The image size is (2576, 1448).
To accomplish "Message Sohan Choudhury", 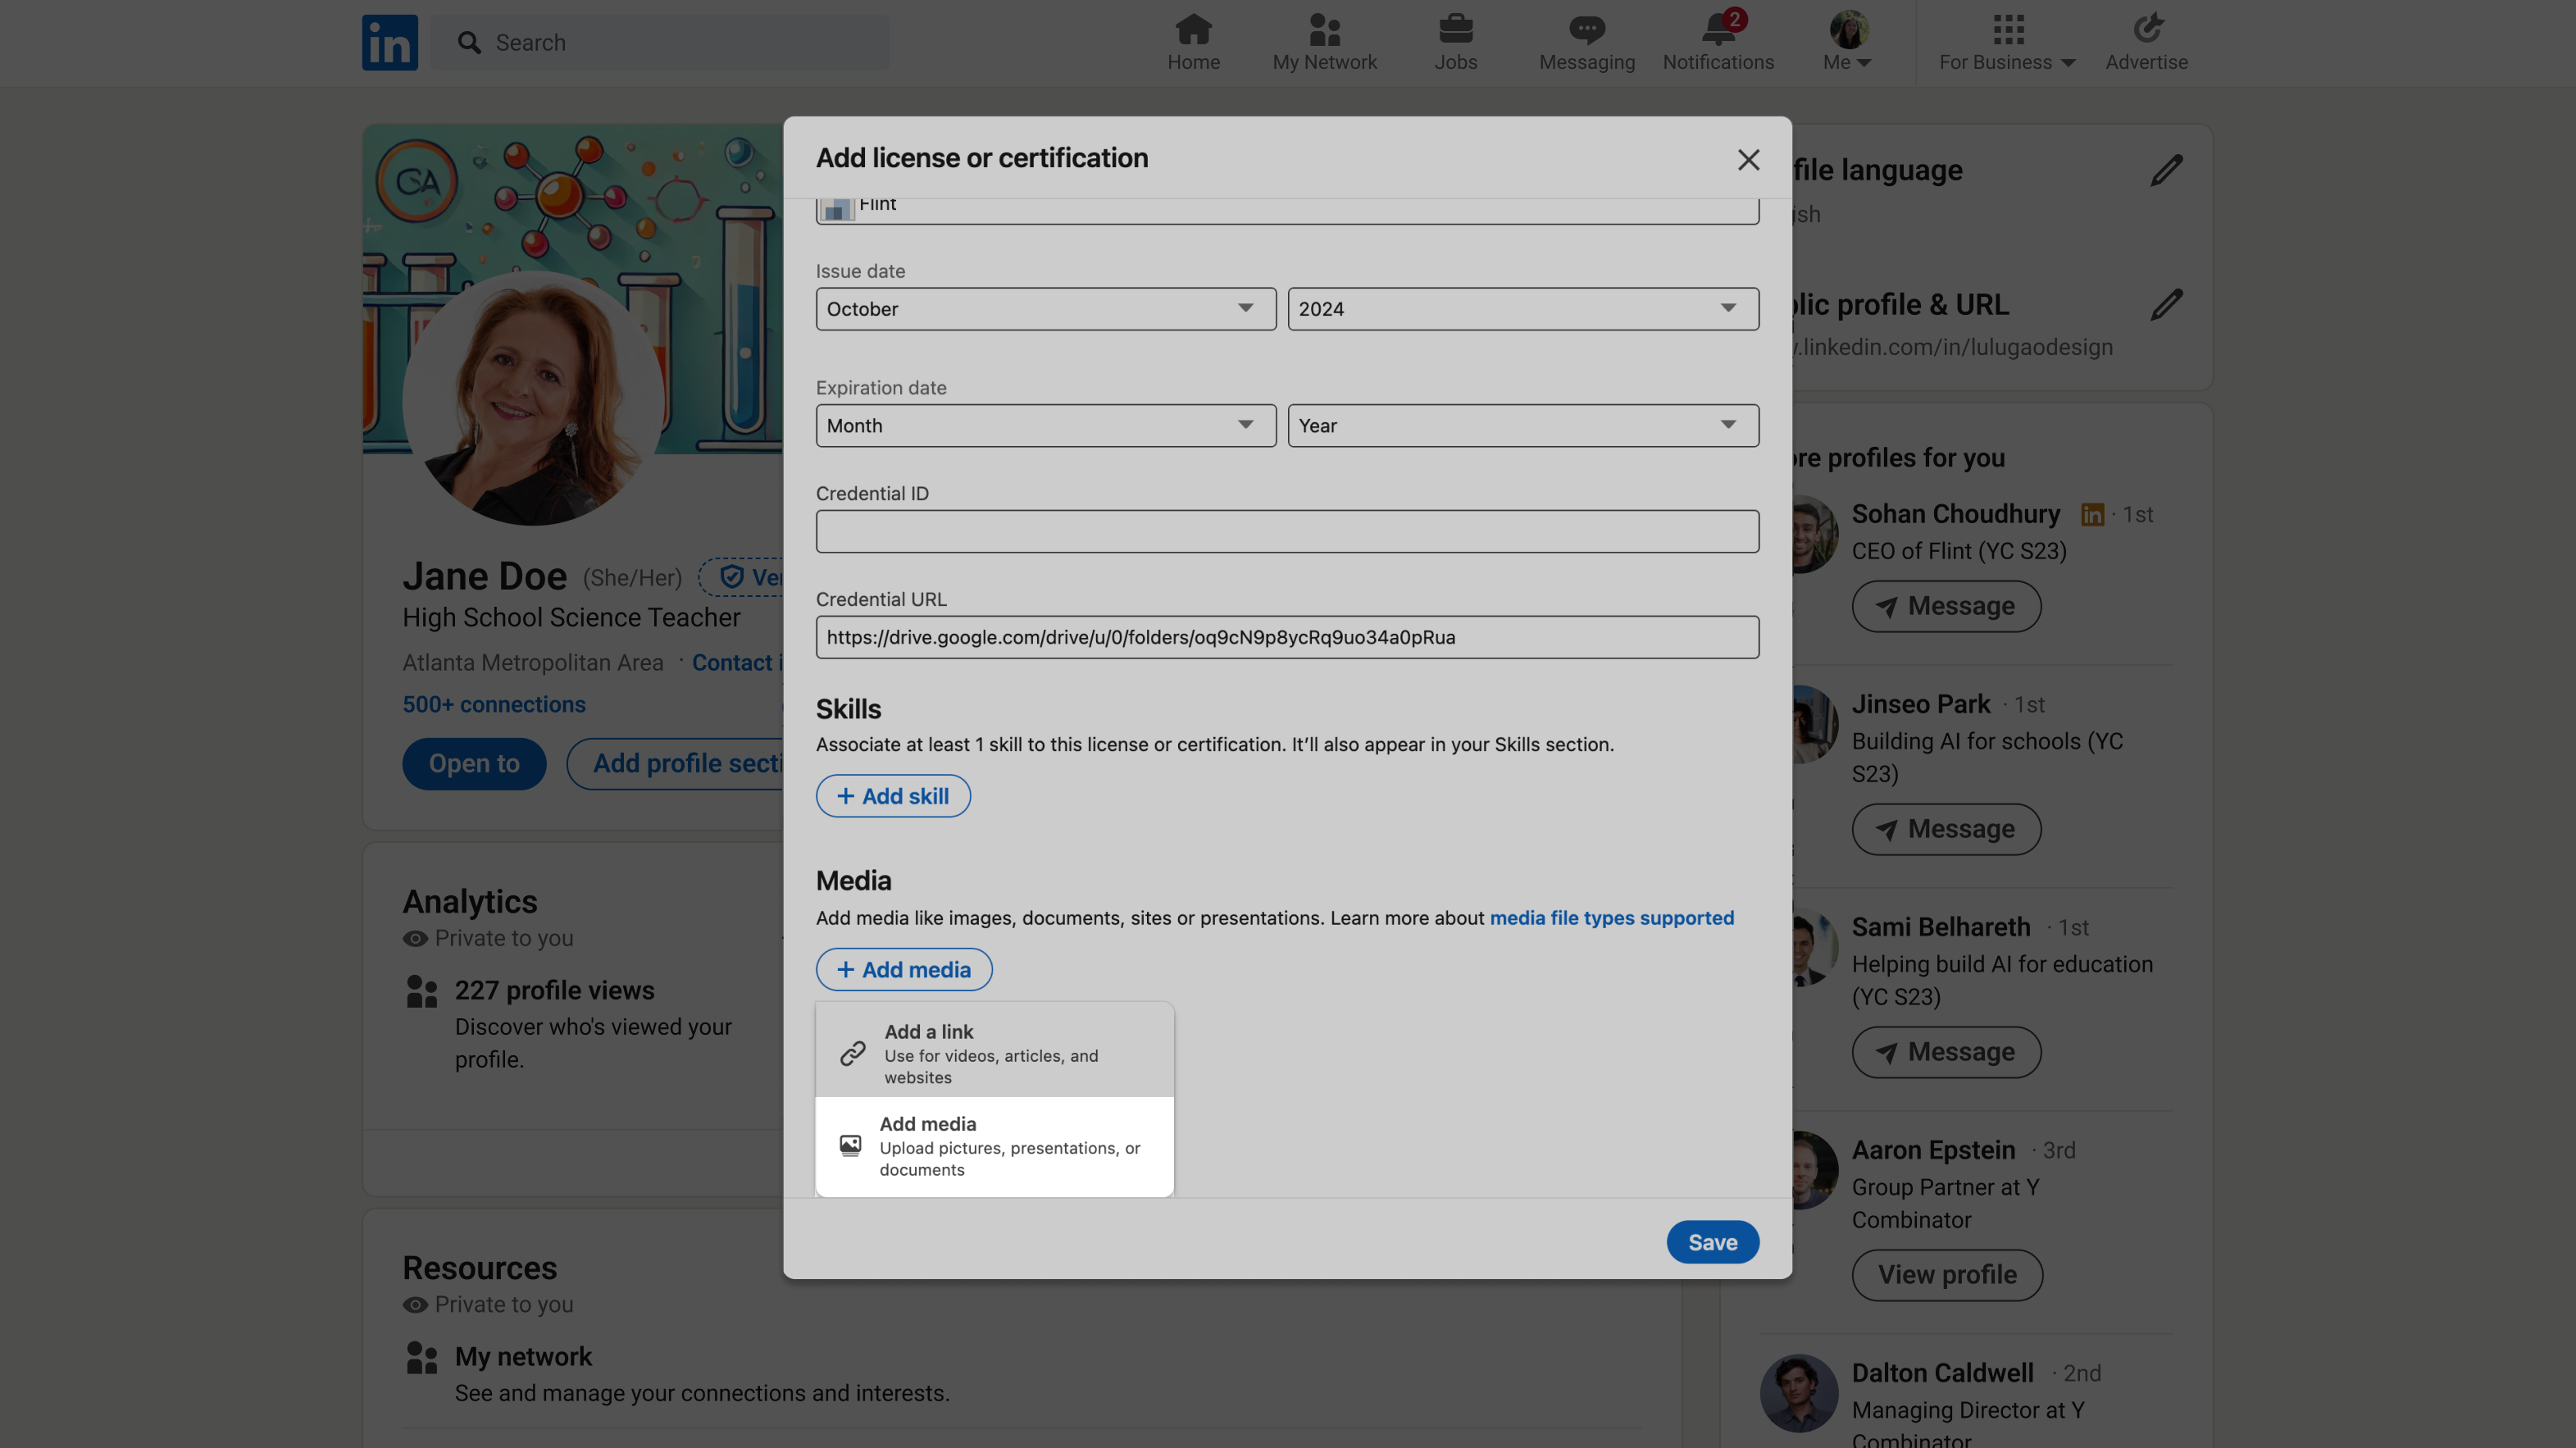I will pos(1945,606).
